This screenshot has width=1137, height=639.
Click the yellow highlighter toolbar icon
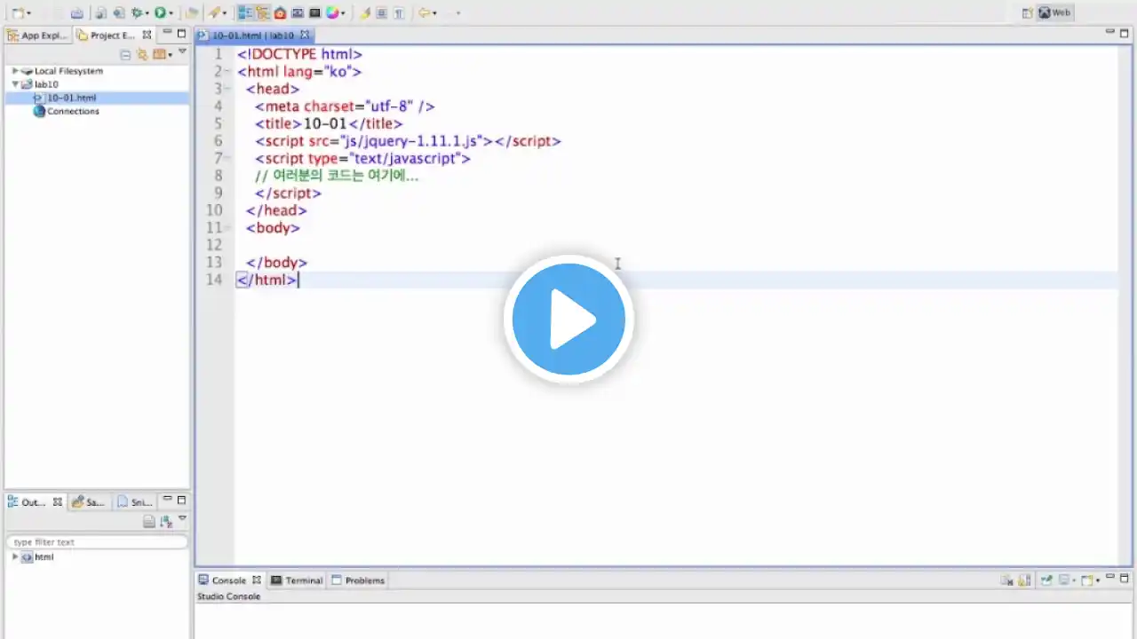pos(365,13)
